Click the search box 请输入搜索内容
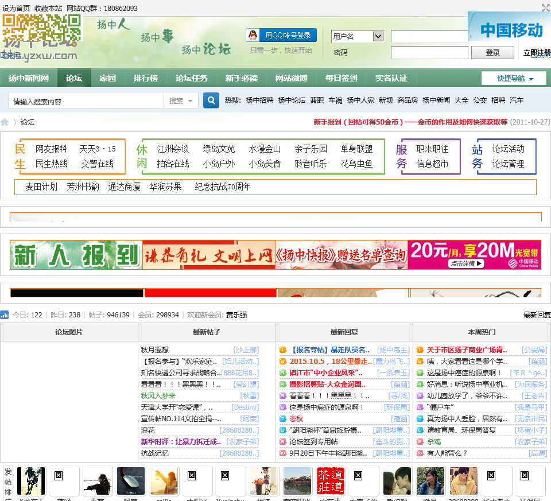The height and width of the screenshot is (501, 551). coord(87,101)
